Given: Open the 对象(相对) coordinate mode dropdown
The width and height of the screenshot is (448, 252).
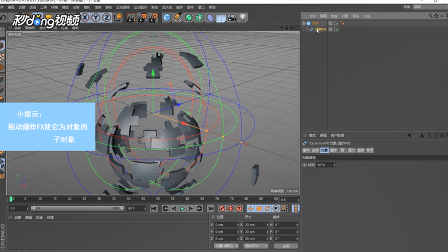Looking at the screenshot, I should click(226, 246).
